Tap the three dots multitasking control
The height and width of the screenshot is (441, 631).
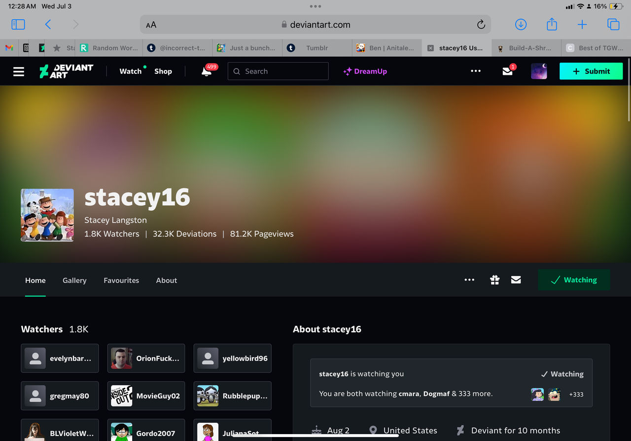click(x=315, y=6)
